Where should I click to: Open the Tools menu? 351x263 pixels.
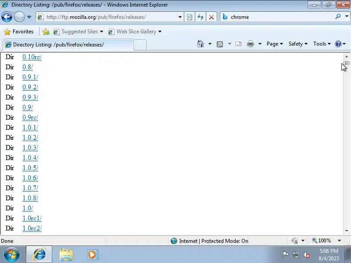pos(322,44)
